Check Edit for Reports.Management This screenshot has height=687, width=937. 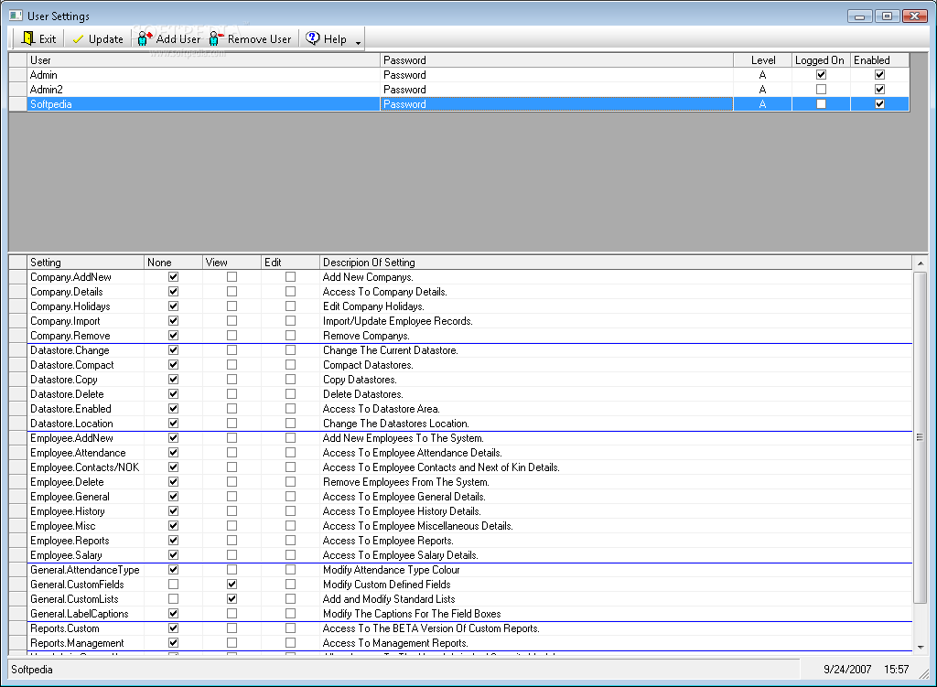(x=290, y=643)
